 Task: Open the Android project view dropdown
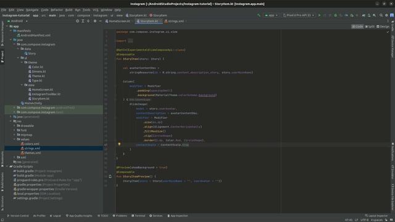click(x=17, y=21)
